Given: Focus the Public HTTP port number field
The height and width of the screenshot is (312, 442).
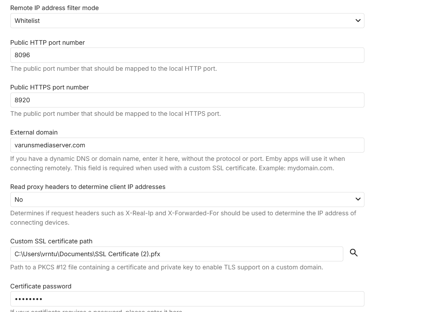Looking at the screenshot, I should 187,55.
